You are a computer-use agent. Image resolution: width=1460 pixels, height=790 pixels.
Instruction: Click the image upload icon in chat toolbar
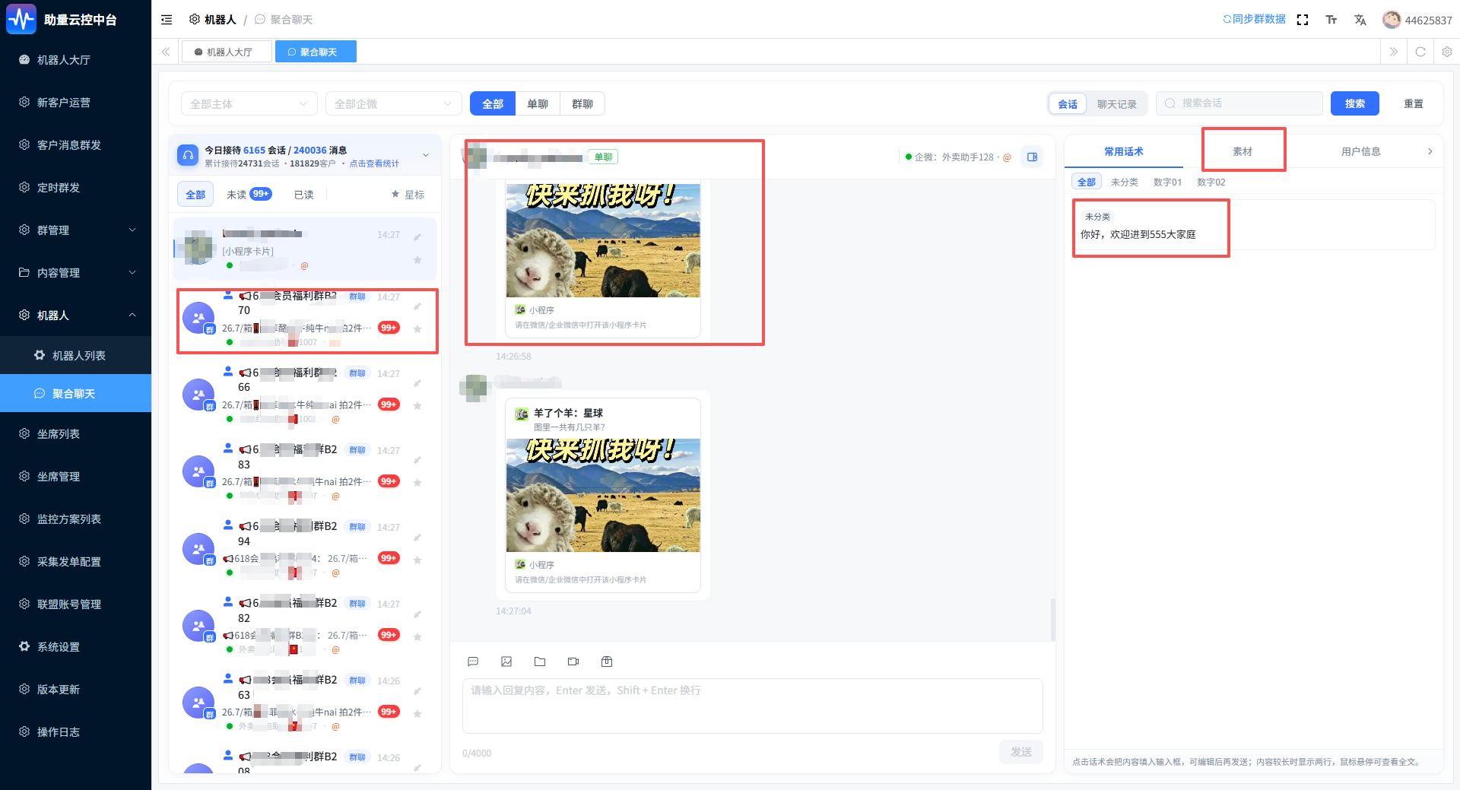(506, 662)
